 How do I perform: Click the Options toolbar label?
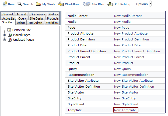(x=142, y=4)
